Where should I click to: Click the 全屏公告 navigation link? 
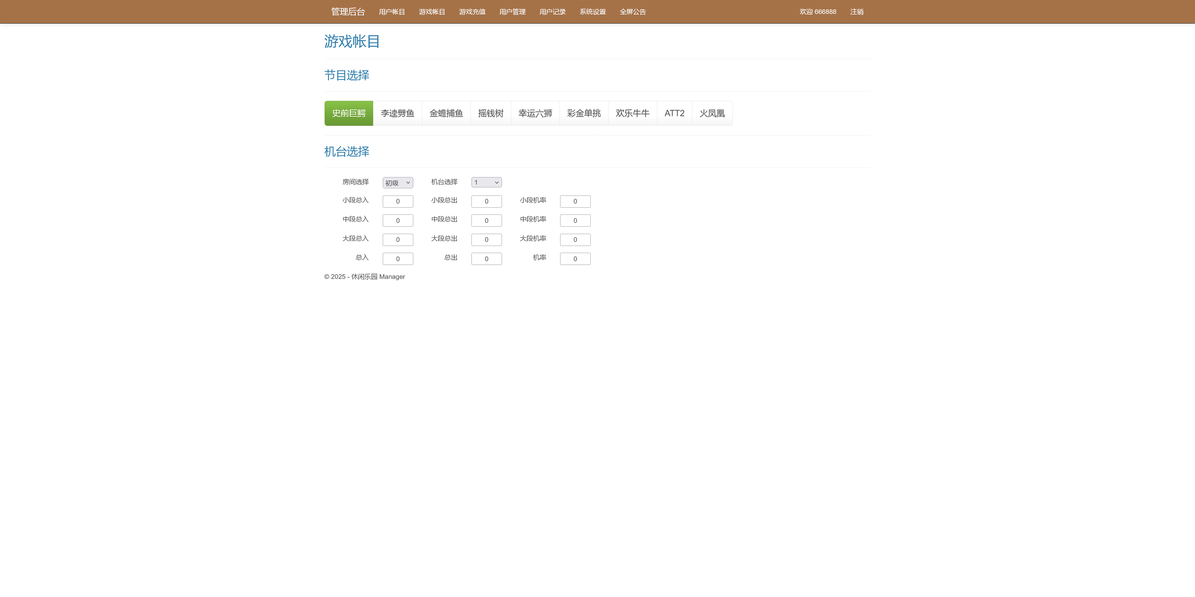point(633,12)
